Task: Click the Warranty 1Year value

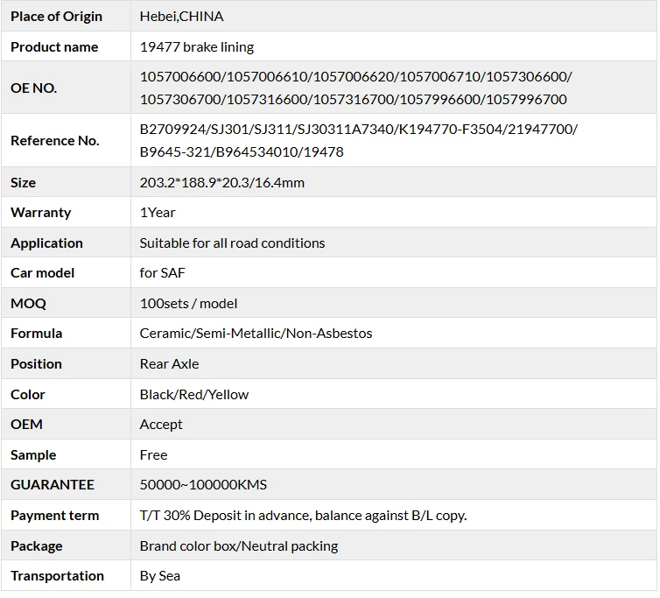Action: [158, 213]
